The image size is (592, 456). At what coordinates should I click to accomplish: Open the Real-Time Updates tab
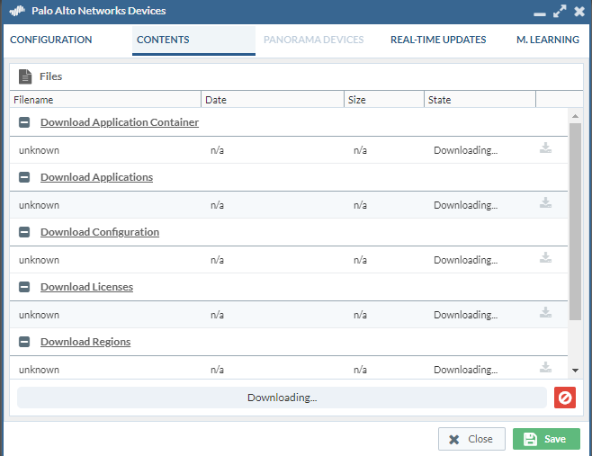click(x=438, y=40)
